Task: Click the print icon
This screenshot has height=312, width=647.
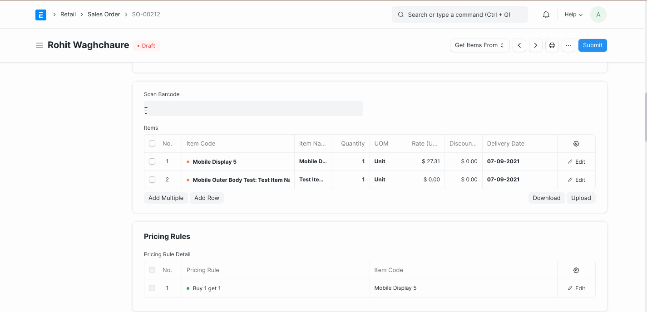Action: point(552,45)
